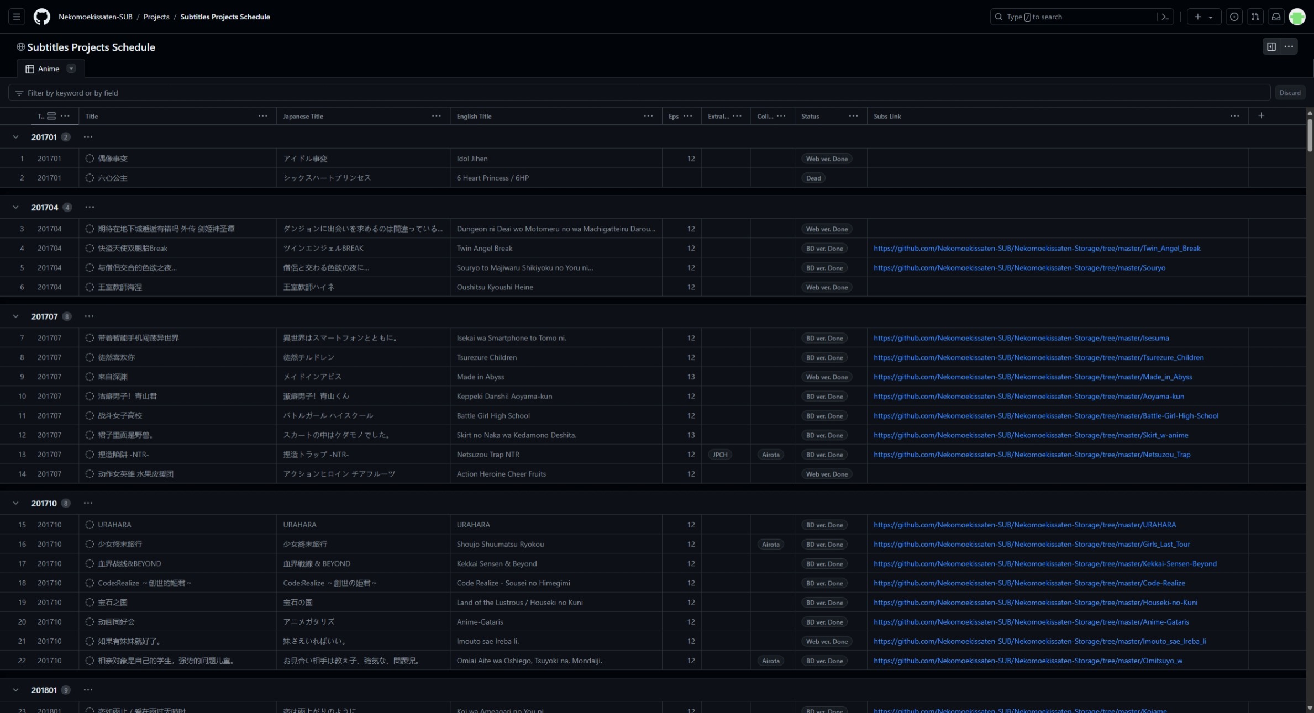This screenshot has width=1314, height=713.
Task: Open the Houseki-no-Kuni storage link
Action: click(x=1035, y=603)
